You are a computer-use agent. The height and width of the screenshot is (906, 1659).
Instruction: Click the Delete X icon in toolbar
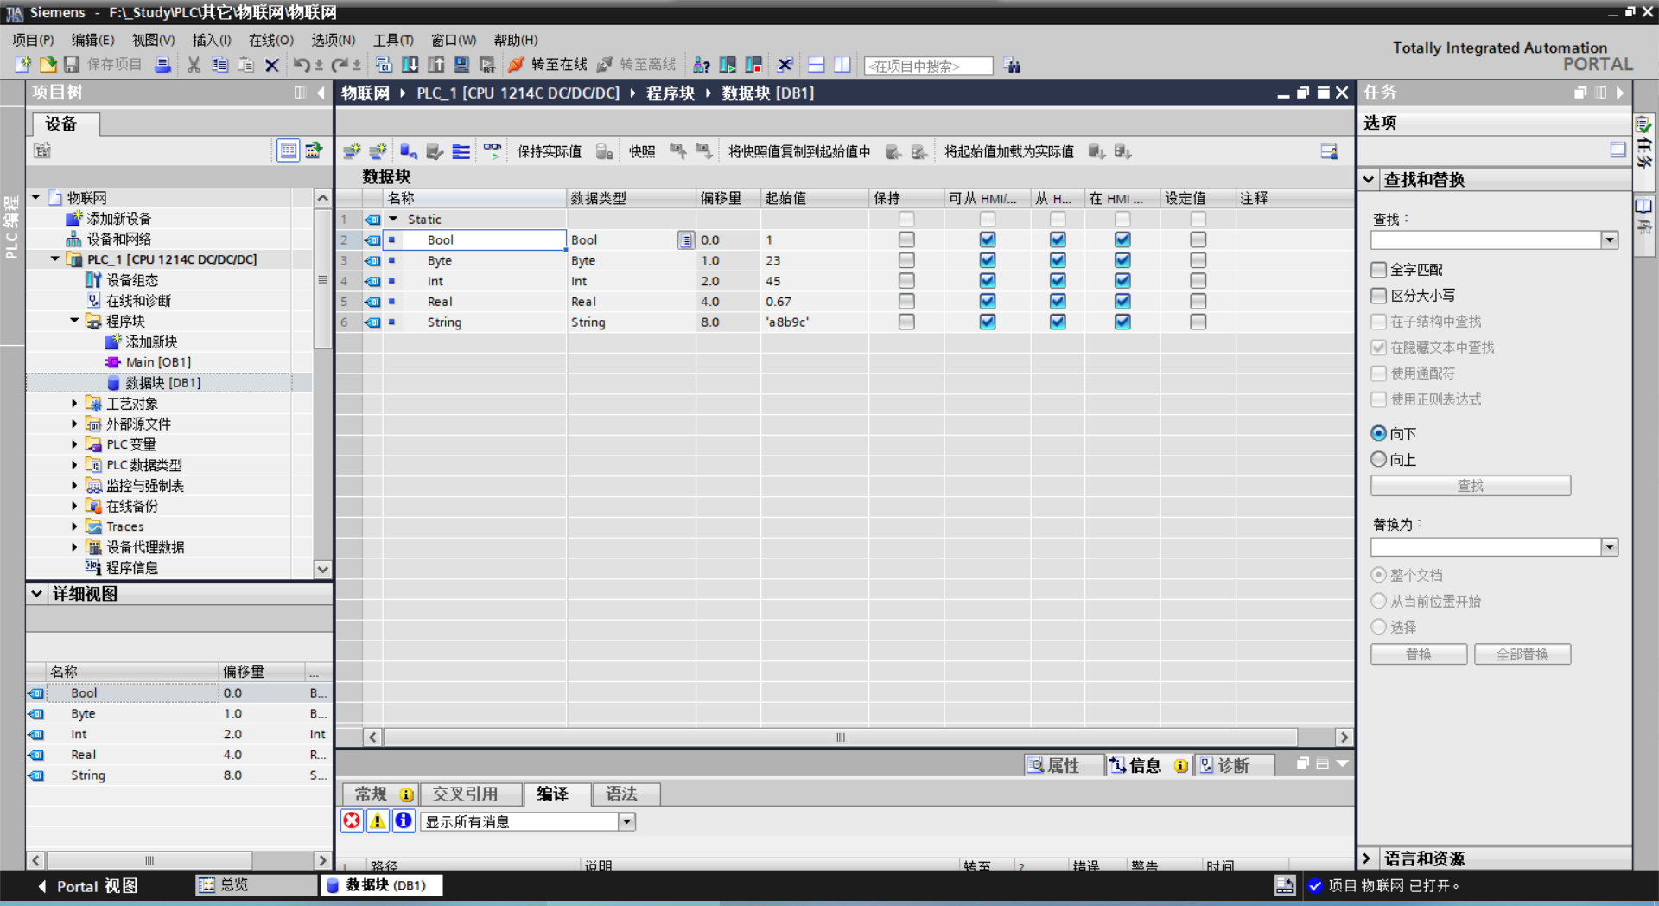pos(272,65)
